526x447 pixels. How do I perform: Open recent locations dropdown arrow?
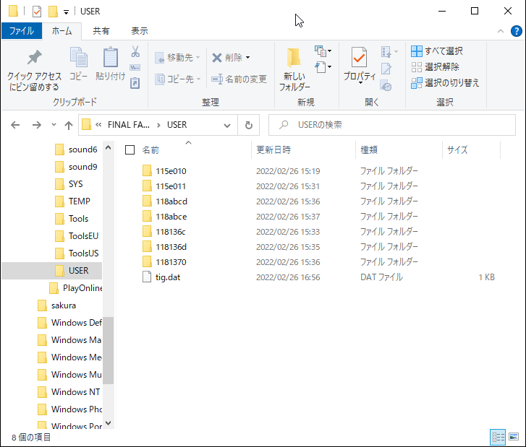coord(54,124)
